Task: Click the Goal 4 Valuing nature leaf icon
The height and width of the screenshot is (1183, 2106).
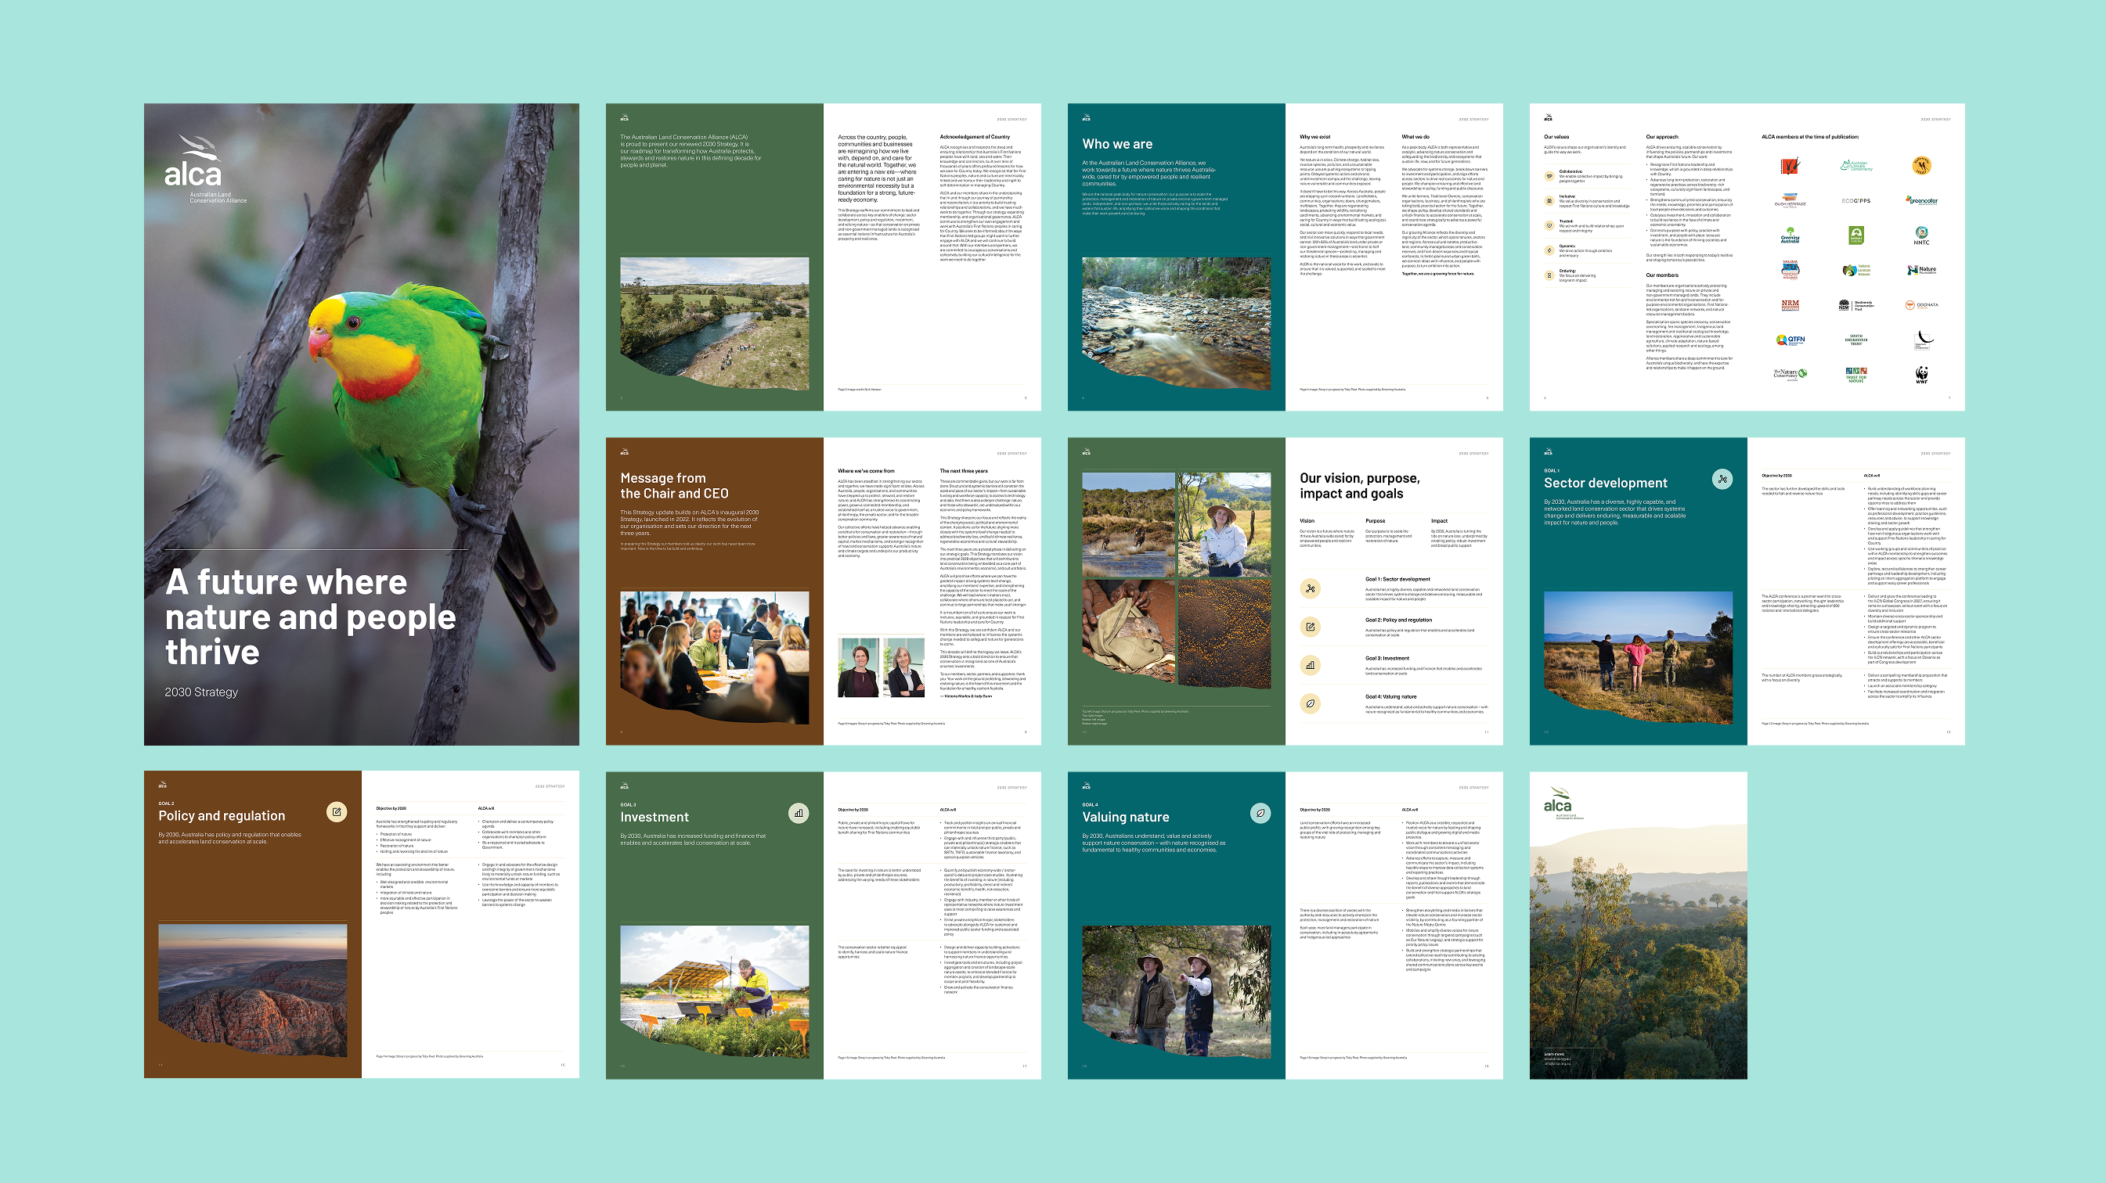Action: point(1310,703)
